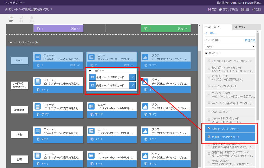Screen dimensions: 264x168
Task: Expand 詳細 on the green tile
Action: (x=183, y=29)
